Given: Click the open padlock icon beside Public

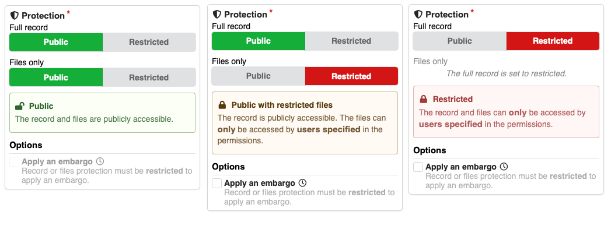Looking at the screenshot, I should tap(19, 105).
